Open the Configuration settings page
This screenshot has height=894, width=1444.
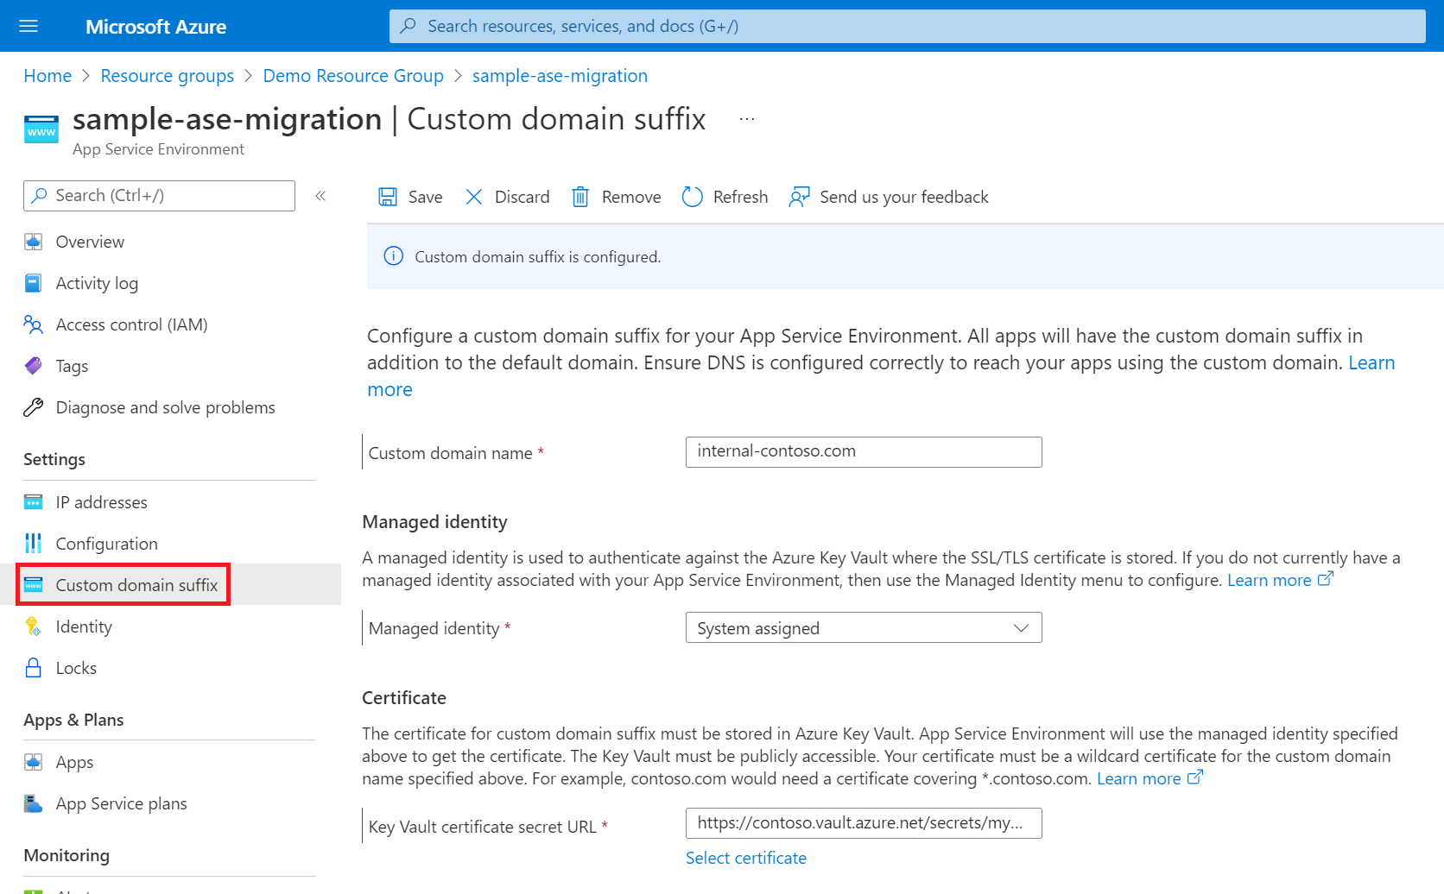(106, 544)
